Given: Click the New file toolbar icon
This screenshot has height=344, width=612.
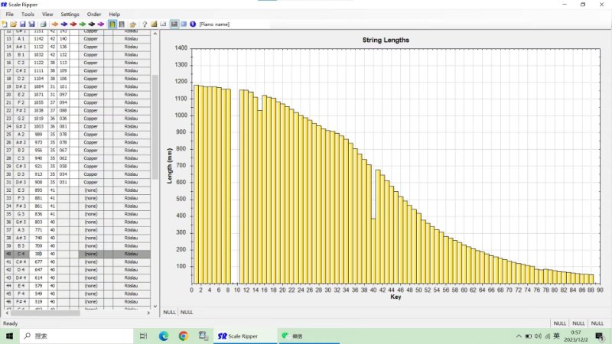Looking at the screenshot, I should pyautogui.click(x=5, y=24).
